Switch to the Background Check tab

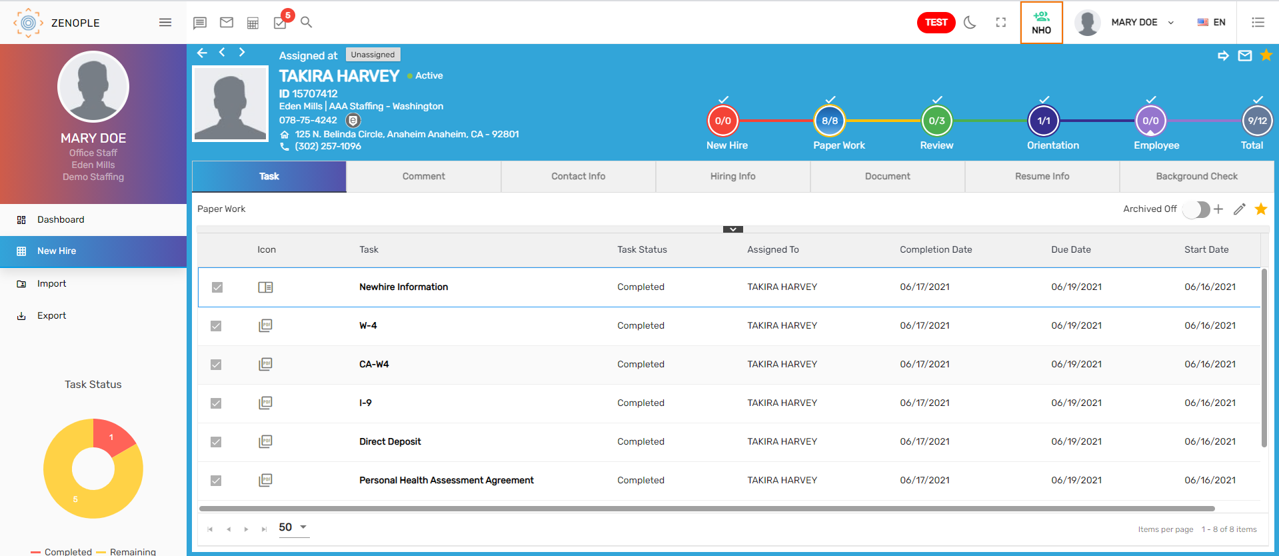(x=1197, y=176)
